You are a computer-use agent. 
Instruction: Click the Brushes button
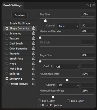click(x=20, y=15)
